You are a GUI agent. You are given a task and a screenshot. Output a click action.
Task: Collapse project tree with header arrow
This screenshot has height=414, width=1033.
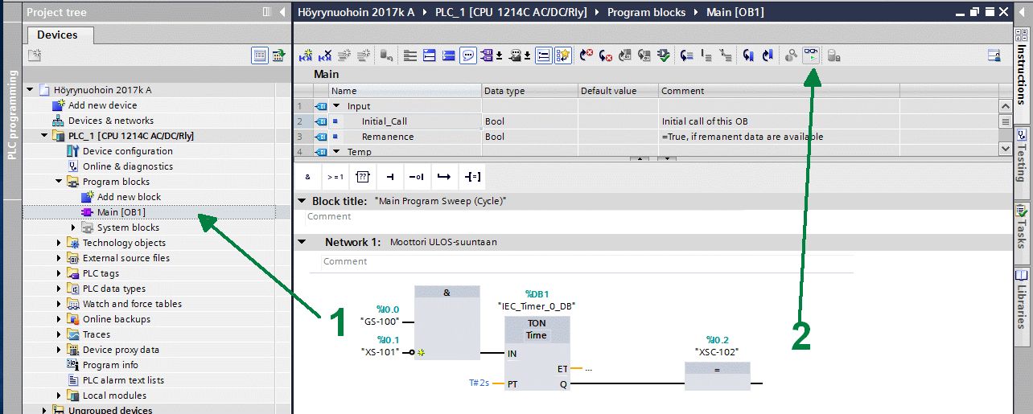pos(282,12)
